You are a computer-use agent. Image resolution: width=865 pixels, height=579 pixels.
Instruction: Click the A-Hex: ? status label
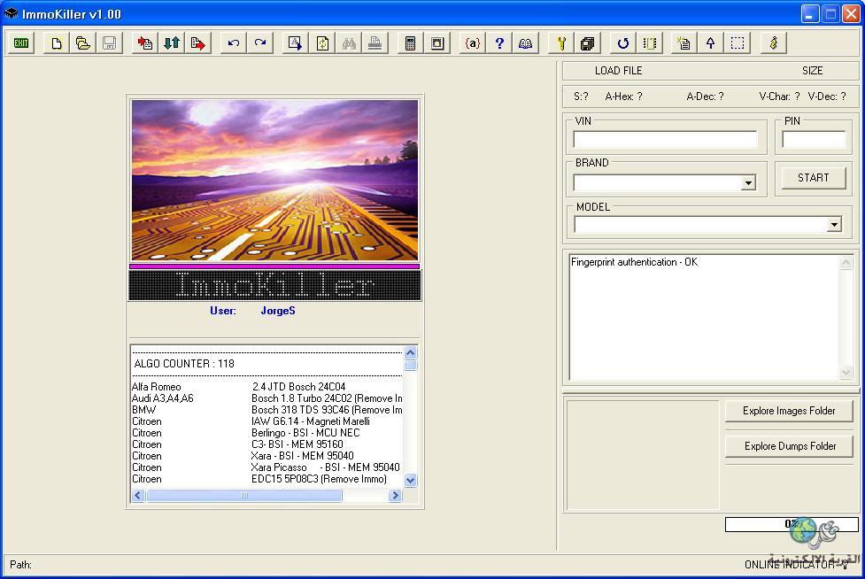624,96
